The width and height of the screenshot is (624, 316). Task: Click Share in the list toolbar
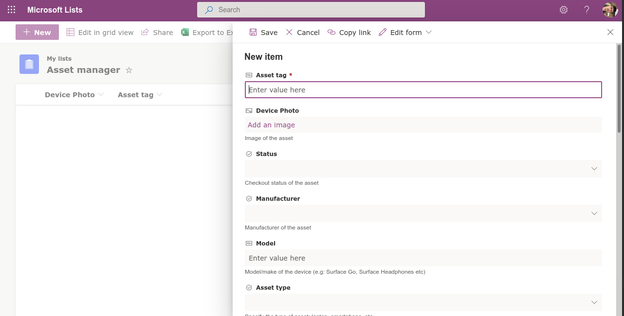click(157, 33)
